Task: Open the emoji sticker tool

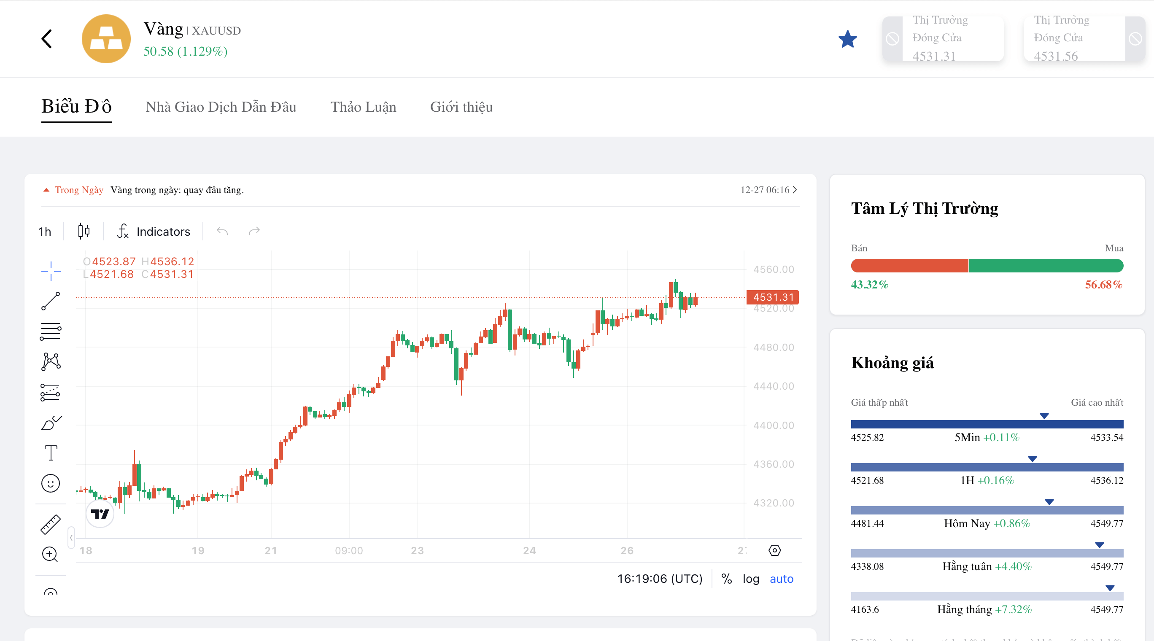Action: (x=50, y=483)
